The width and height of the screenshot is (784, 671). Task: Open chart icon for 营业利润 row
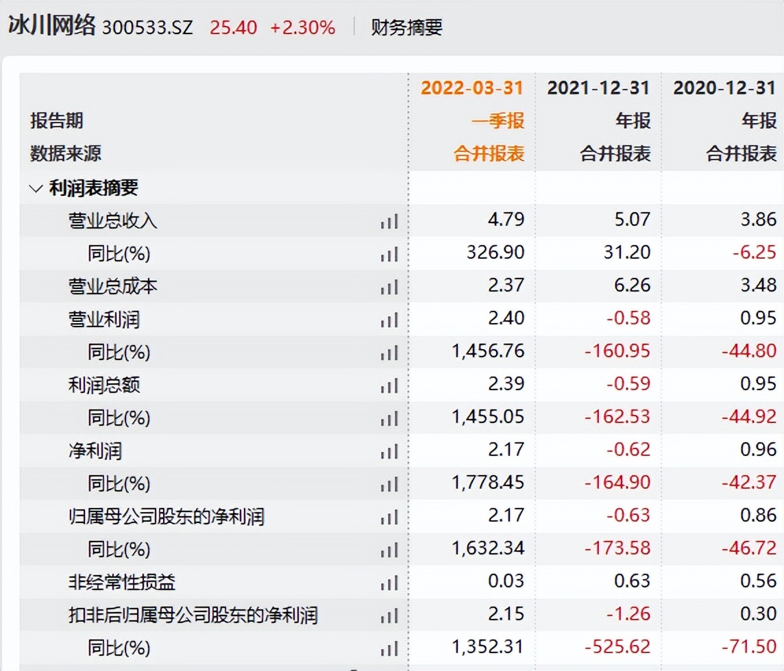tap(389, 320)
